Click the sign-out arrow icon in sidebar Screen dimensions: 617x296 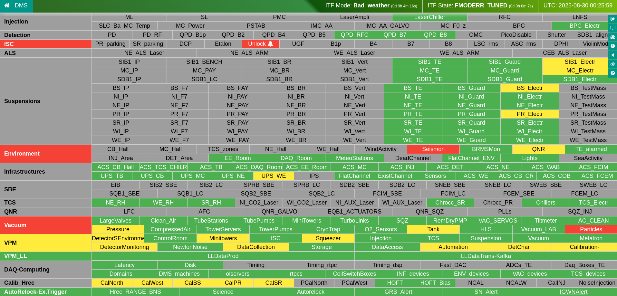pyautogui.click(x=612, y=19)
